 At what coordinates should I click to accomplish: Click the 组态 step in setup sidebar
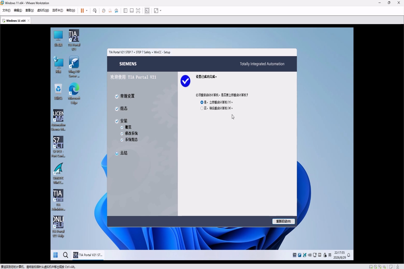coord(121,109)
